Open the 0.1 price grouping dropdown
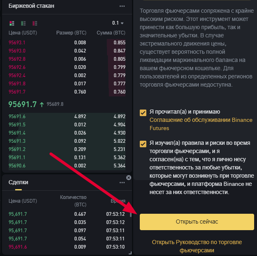This screenshot has height=256, width=257. (x=118, y=23)
